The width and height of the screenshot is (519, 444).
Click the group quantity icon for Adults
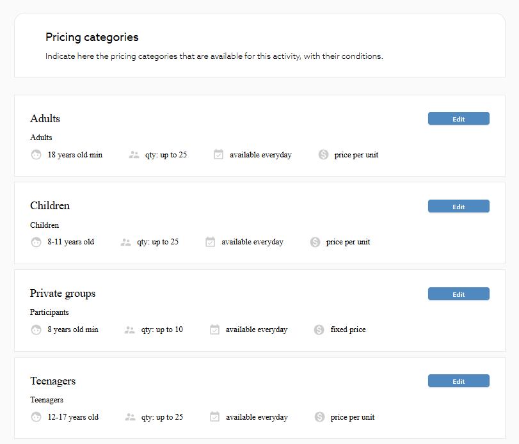pyautogui.click(x=134, y=155)
